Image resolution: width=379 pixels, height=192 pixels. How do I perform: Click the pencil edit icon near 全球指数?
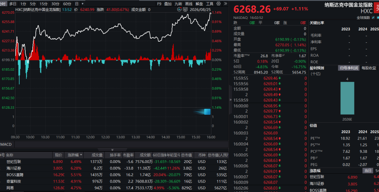(x=373, y=17)
